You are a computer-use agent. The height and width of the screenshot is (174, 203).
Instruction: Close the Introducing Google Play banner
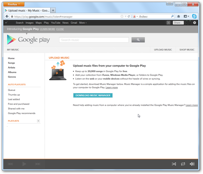tap(60, 29)
